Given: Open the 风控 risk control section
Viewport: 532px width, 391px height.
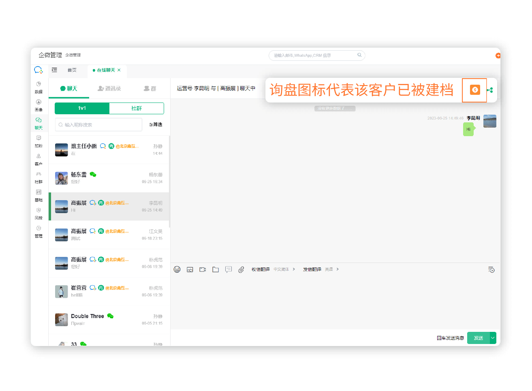Looking at the screenshot, I should (38, 214).
